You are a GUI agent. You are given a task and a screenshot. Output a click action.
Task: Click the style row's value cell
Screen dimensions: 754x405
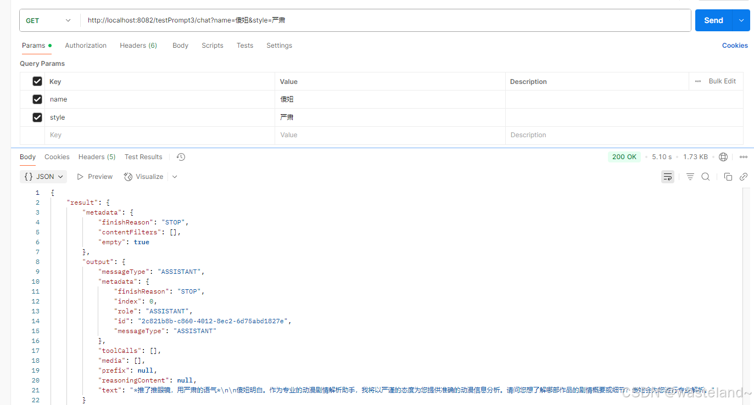coord(390,117)
